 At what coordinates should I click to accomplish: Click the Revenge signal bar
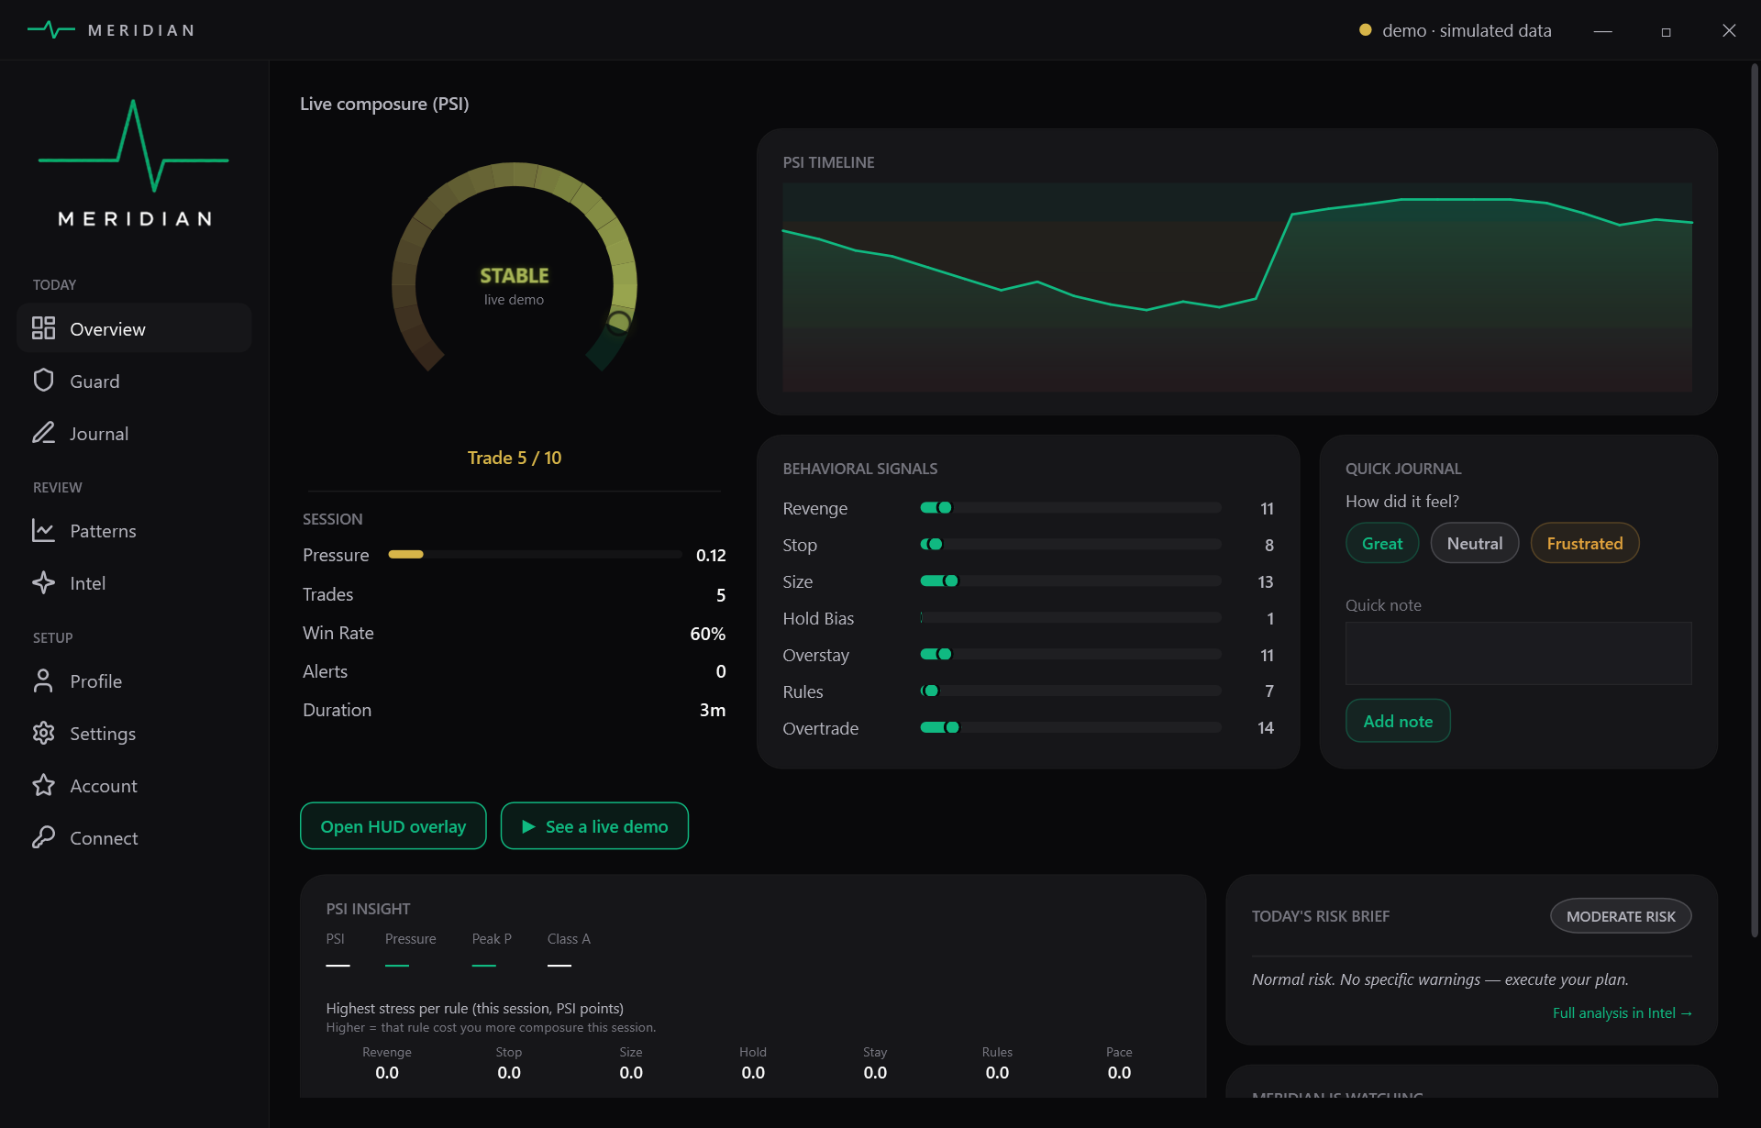pyautogui.click(x=1070, y=507)
